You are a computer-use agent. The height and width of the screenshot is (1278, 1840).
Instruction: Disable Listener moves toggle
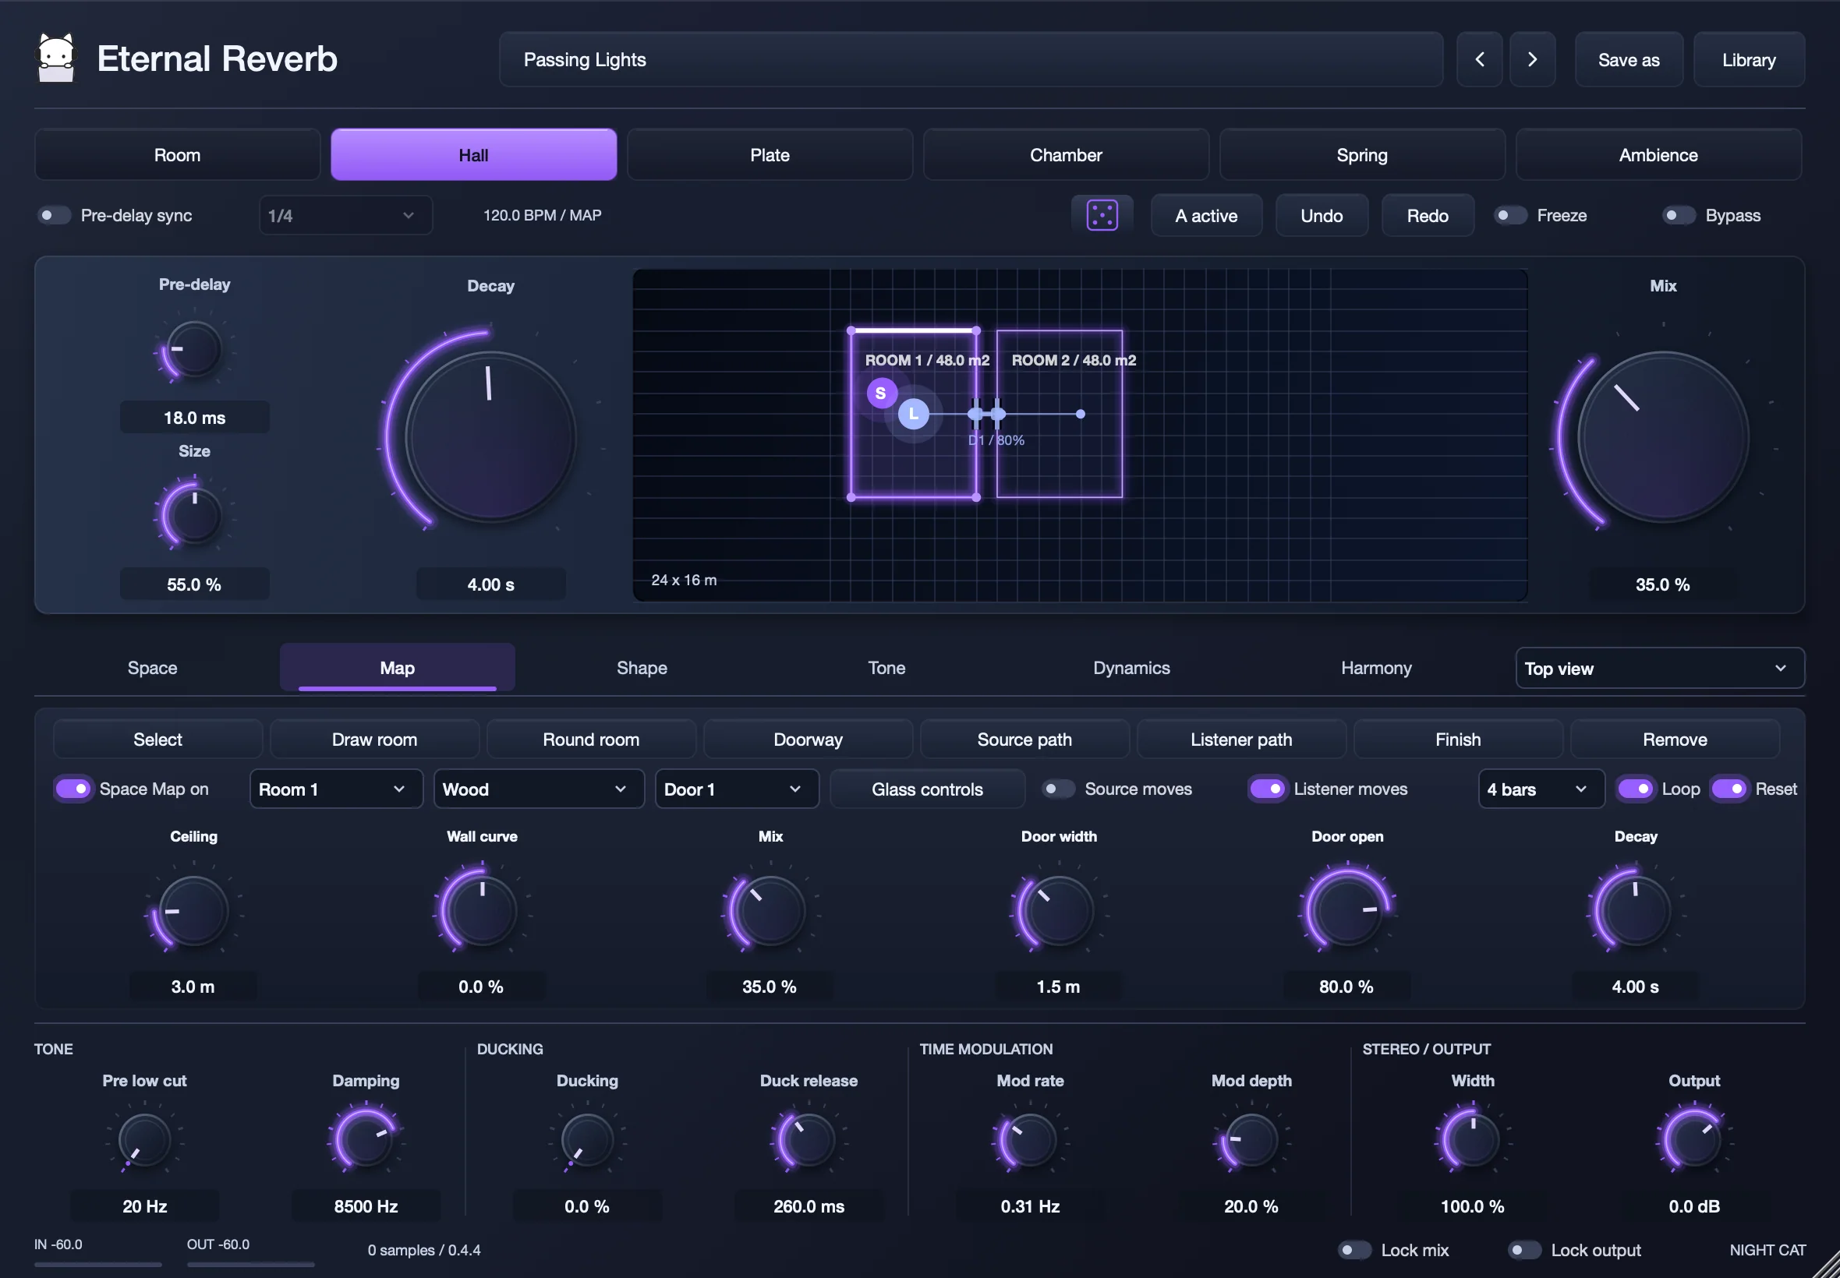click(1267, 789)
